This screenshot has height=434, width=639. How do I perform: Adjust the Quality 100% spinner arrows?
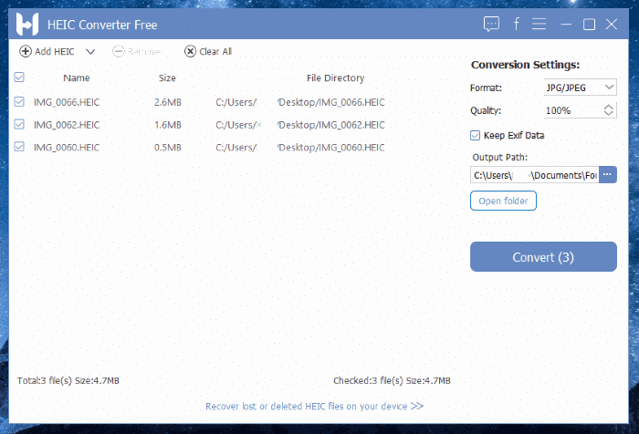(610, 110)
